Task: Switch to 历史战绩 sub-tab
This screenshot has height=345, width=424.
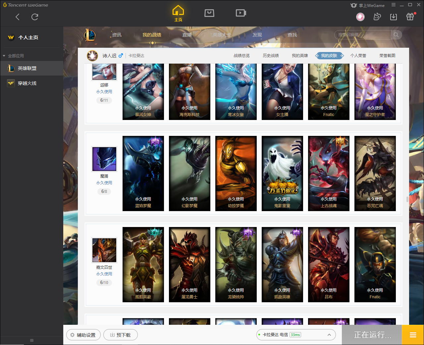Action: pyautogui.click(x=271, y=56)
